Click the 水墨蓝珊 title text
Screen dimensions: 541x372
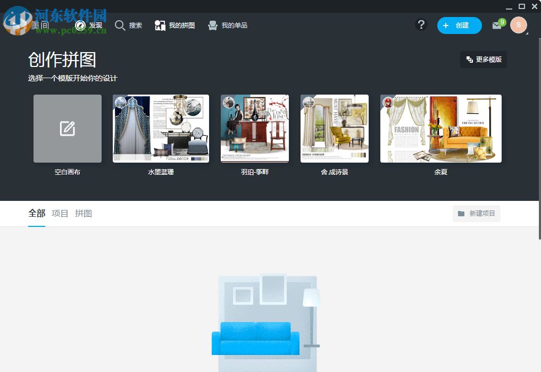click(x=161, y=172)
